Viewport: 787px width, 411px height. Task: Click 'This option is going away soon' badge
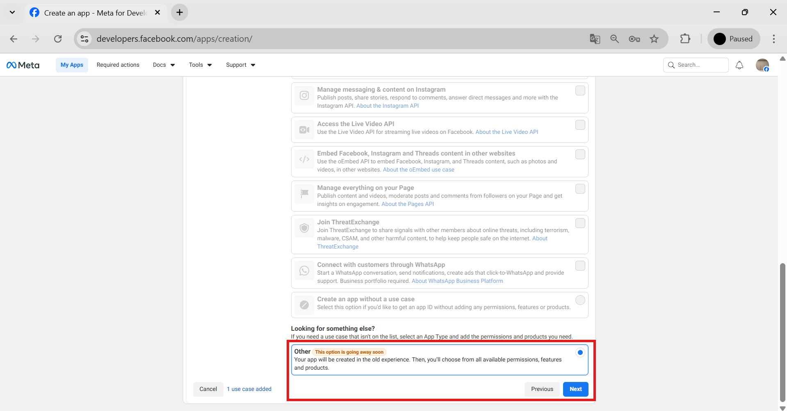coord(349,352)
